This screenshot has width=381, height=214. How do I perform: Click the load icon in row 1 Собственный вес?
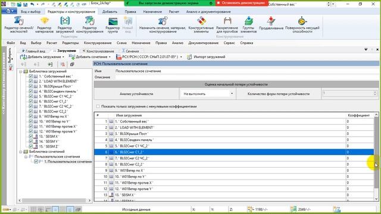click(x=111, y=121)
